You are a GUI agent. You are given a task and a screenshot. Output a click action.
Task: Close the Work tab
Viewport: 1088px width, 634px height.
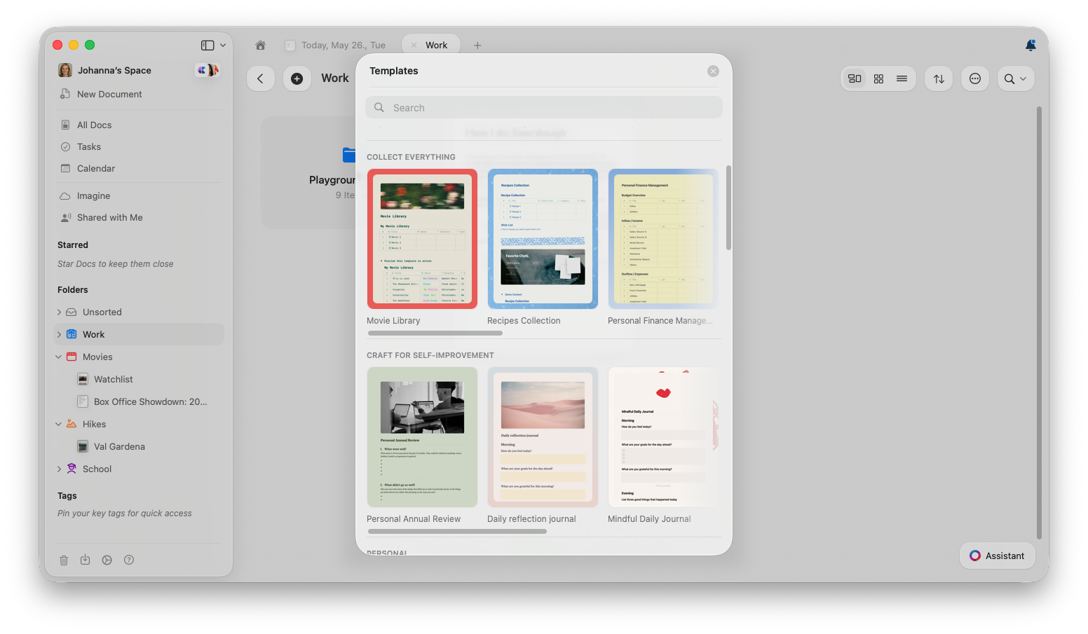click(x=414, y=45)
